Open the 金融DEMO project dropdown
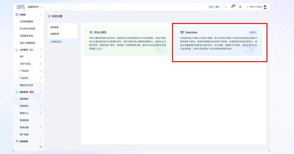Screen dimensions: 294x154 35,7
